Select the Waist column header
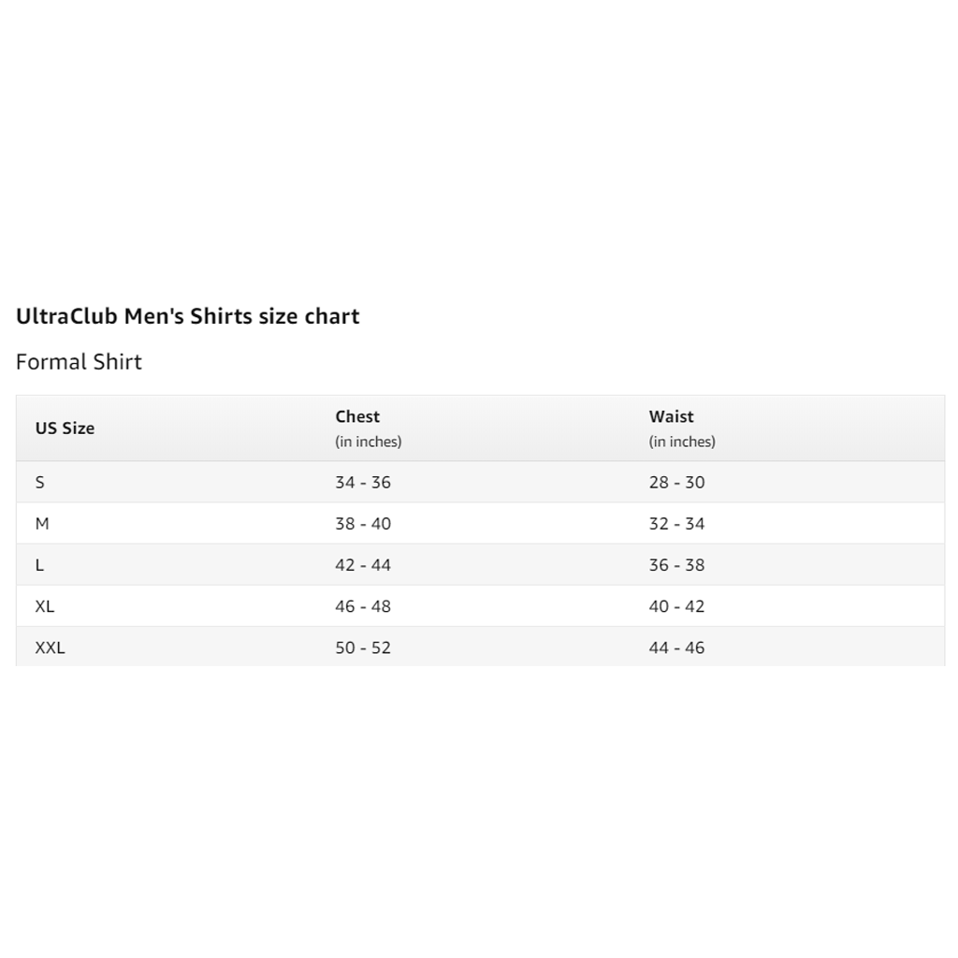The width and height of the screenshot is (958, 958). click(671, 417)
